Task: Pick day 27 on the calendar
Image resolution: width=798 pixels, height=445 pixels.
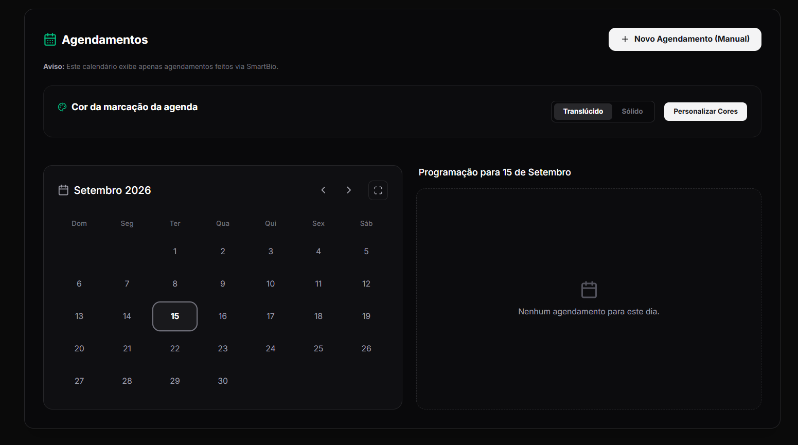Action: click(x=79, y=381)
